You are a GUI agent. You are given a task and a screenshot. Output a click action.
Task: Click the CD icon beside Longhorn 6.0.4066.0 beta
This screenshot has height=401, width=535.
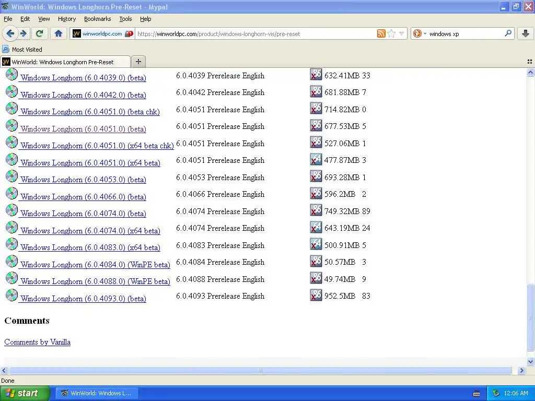pyautogui.click(x=11, y=193)
